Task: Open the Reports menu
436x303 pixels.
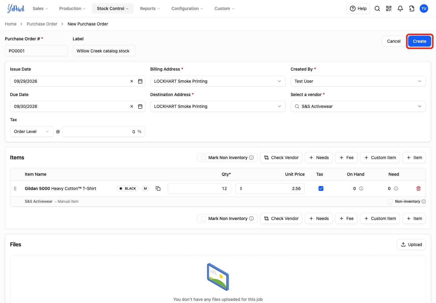Action: point(150,8)
